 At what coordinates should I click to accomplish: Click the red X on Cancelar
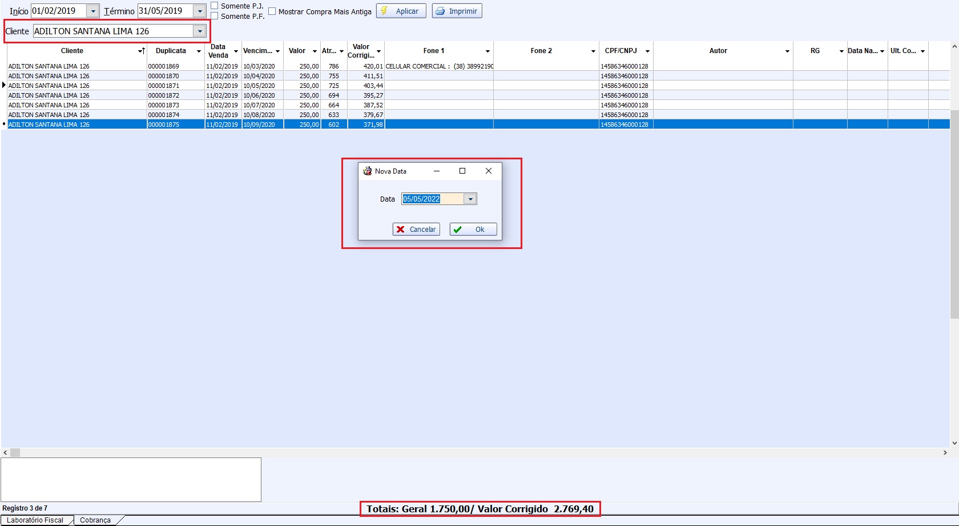tap(401, 229)
